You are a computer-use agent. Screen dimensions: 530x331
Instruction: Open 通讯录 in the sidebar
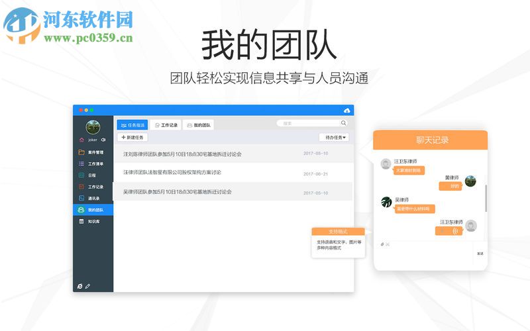click(x=93, y=198)
